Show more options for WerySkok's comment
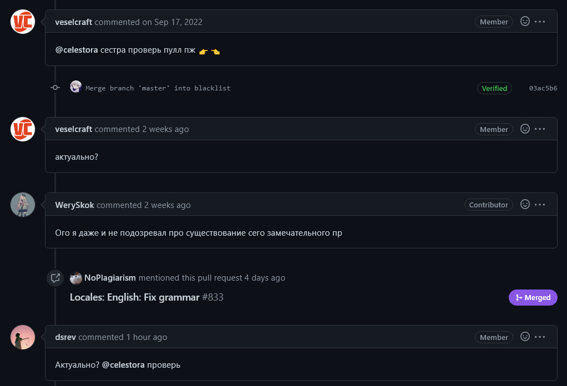Screen dimensions: 567x386 [540, 205]
